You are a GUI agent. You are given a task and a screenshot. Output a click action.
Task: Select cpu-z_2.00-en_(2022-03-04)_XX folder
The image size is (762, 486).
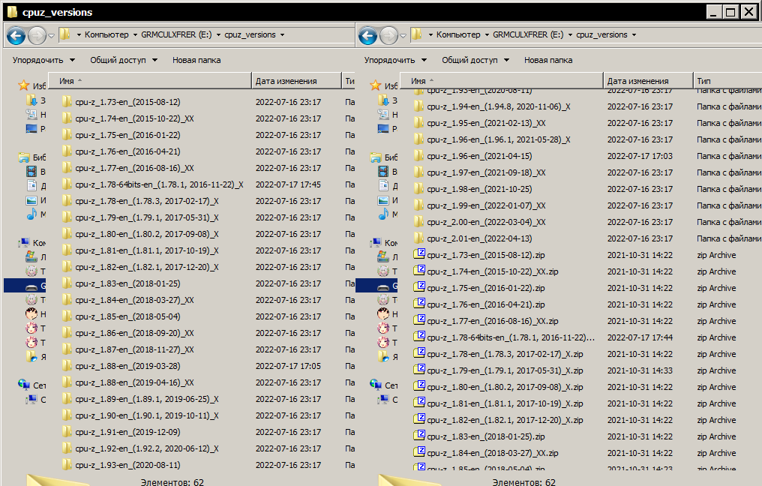coord(487,221)
